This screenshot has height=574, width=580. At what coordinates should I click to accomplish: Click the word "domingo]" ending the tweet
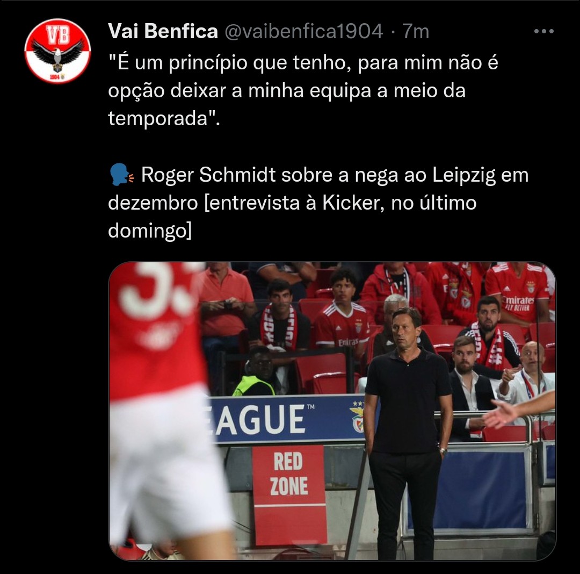150,231
